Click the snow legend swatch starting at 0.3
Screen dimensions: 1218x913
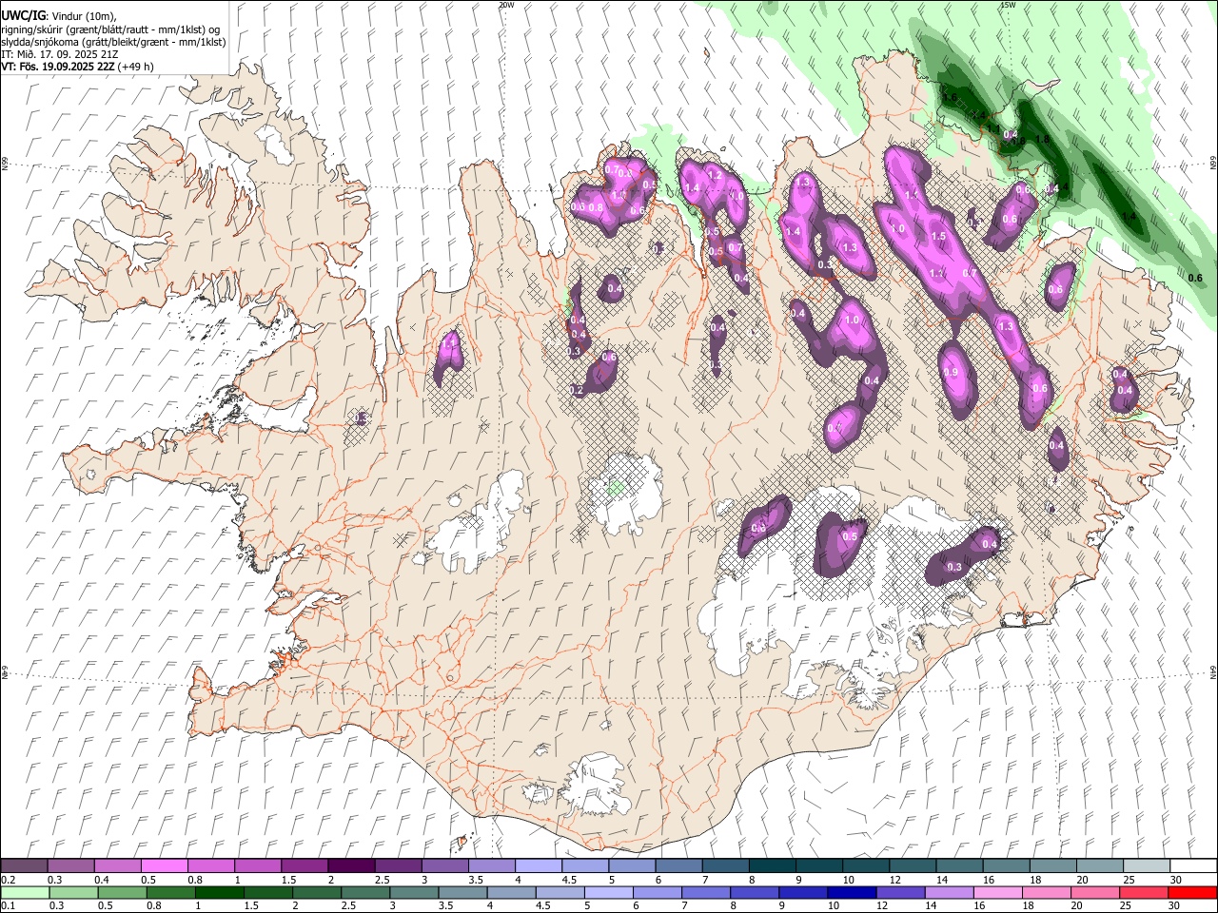[70, 866]
